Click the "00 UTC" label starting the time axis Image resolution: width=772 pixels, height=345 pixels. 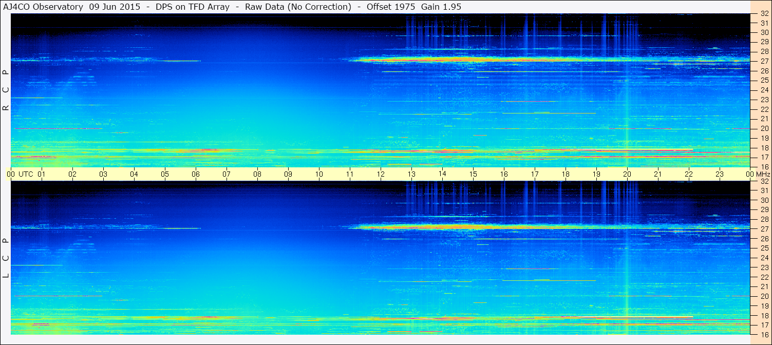point(20,174)
